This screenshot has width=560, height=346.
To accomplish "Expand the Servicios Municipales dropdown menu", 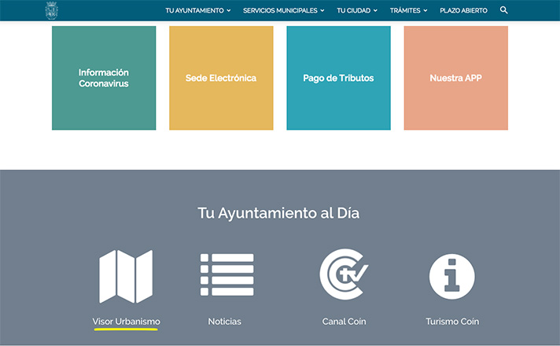I will click(283, 11).
